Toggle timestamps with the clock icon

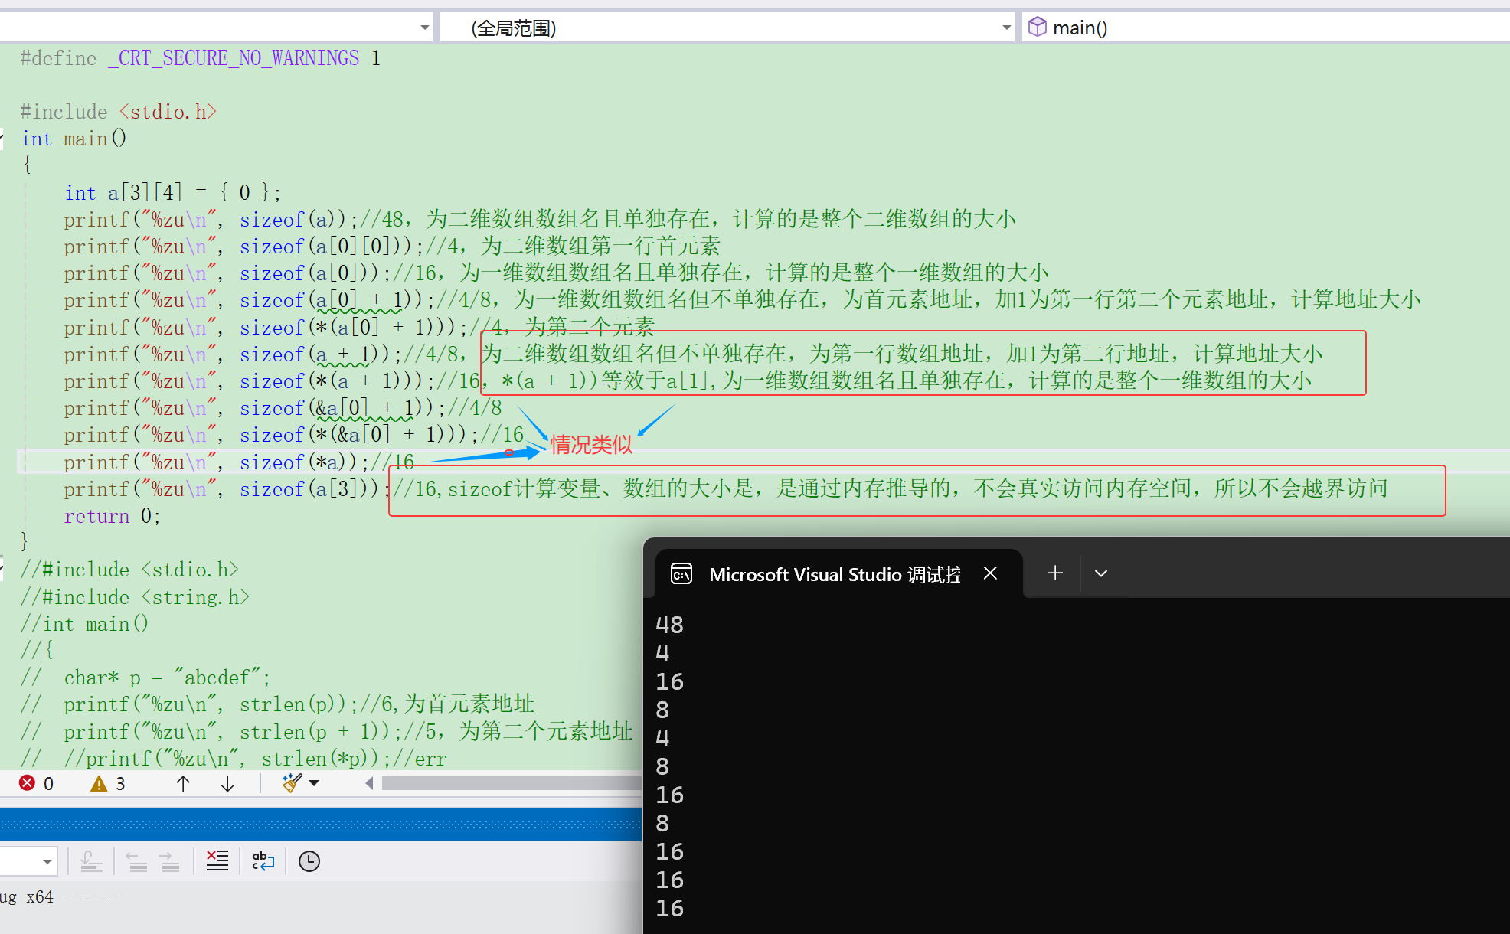click(x=309, y=861)
